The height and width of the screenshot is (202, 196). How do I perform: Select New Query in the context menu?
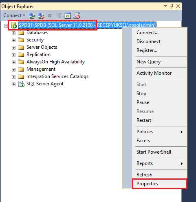click(x=148, y=62)
